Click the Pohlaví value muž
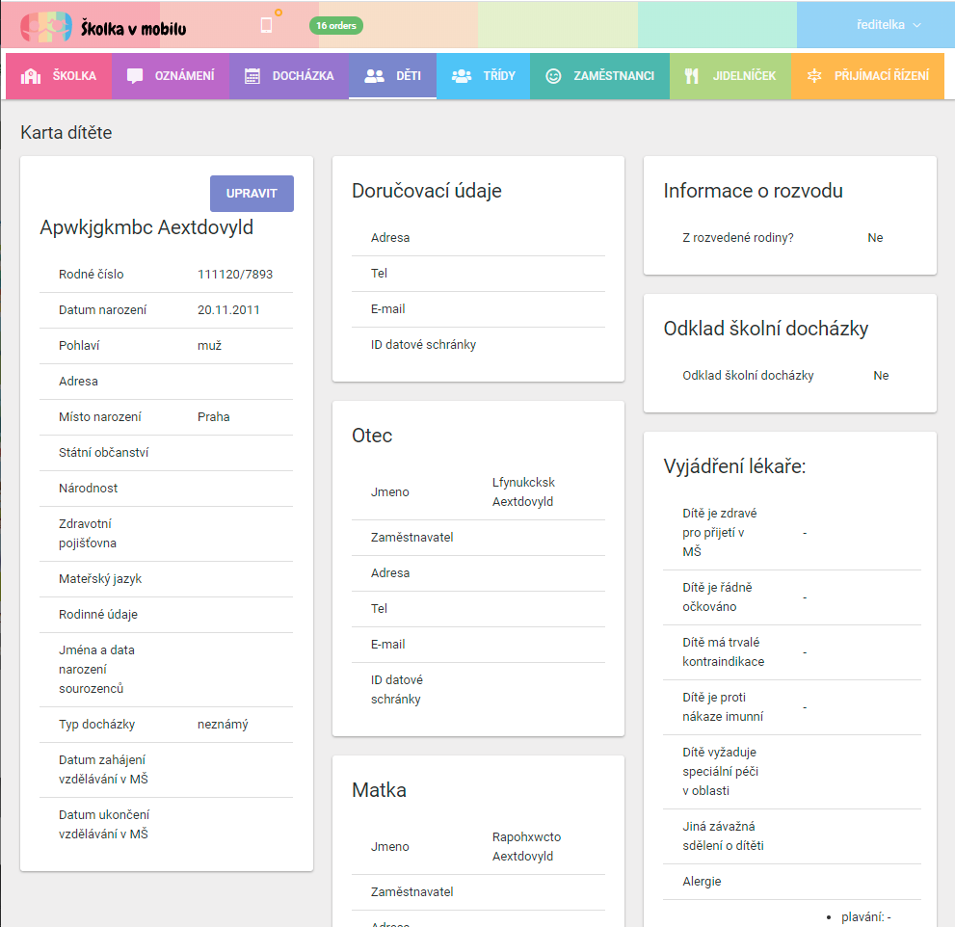 point(209,346)
